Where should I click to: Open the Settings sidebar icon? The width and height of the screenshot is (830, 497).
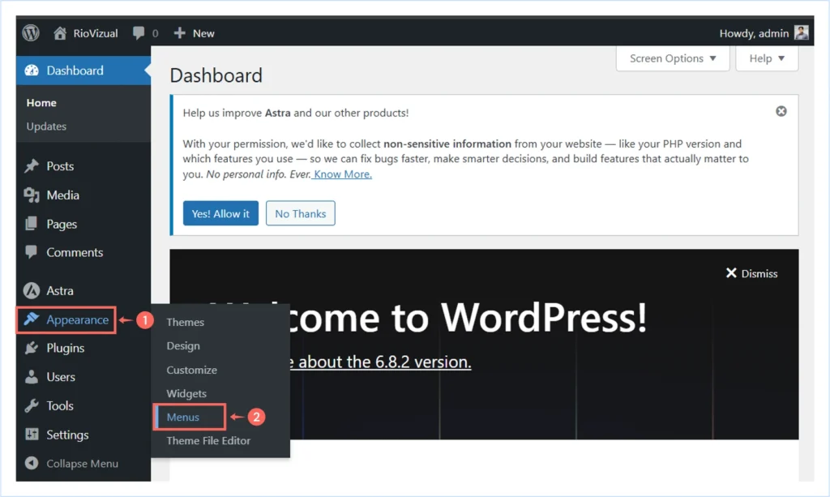[x=33, y=434]
